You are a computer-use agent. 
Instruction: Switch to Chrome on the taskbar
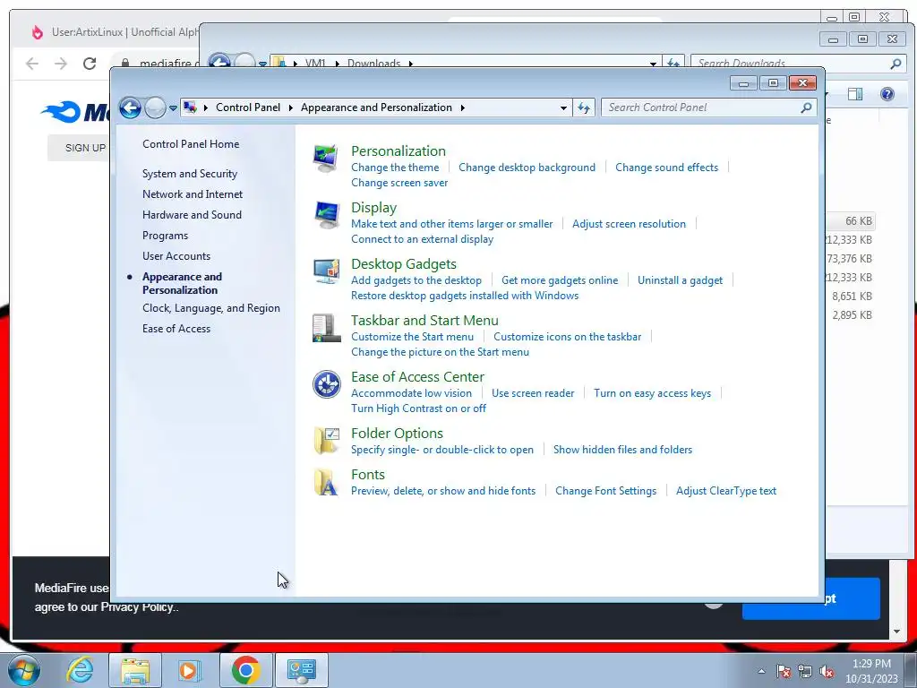245,670
